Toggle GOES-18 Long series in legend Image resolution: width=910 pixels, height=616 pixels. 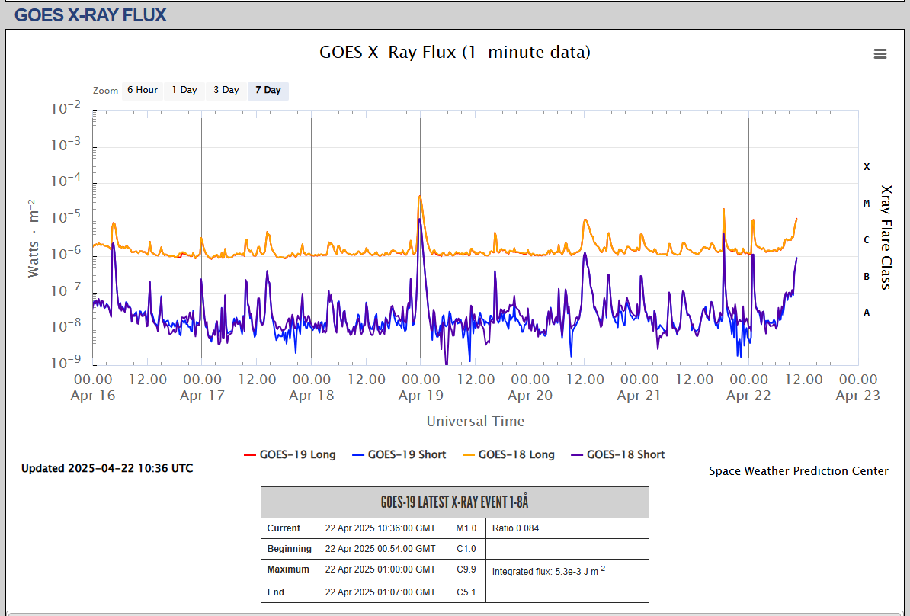(x=508, y=454)
